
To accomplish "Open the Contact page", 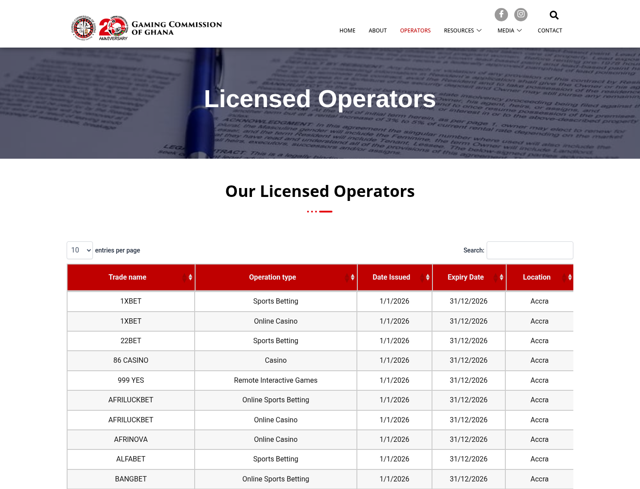I will click(550, 31).
